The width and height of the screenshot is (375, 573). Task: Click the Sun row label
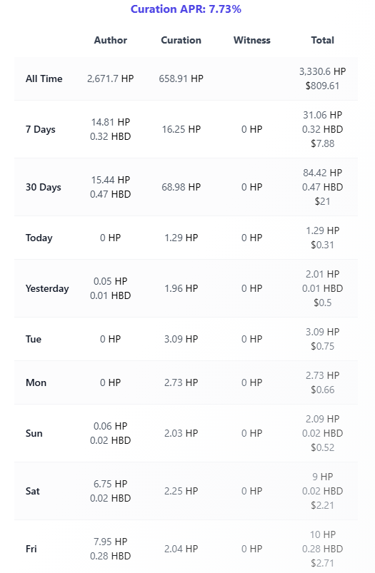click(x=34, y=433)
